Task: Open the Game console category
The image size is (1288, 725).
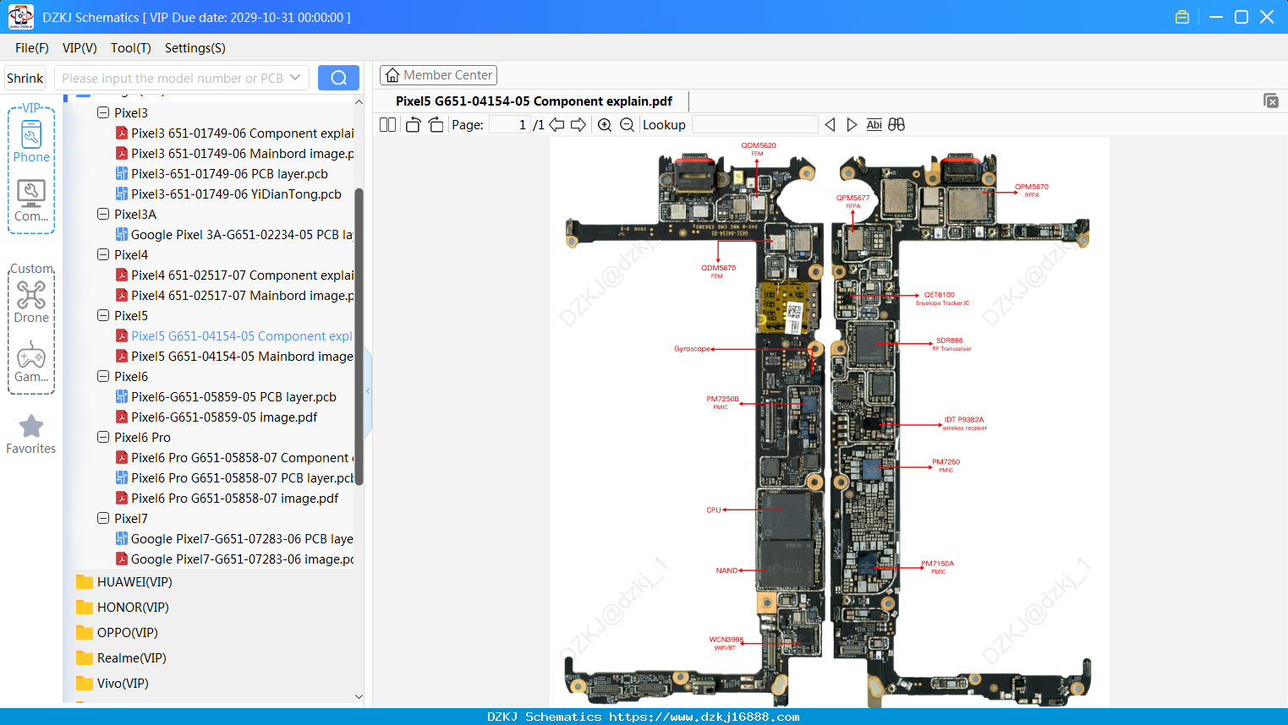Action: tap(31, 362)
